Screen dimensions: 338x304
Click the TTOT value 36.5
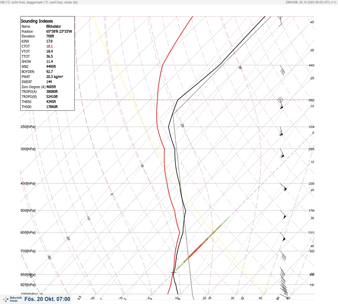point(49,56)
